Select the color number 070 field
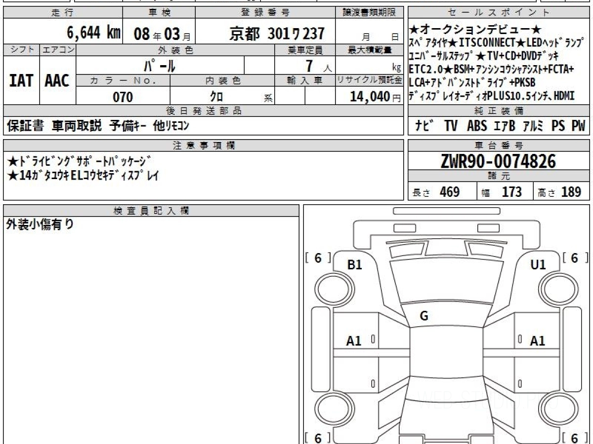Viewport: 593px width, 444px height. 123,97
